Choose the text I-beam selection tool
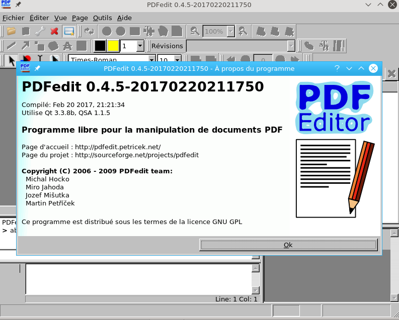Viewport: 399px width, 320px height. point(40,59)
